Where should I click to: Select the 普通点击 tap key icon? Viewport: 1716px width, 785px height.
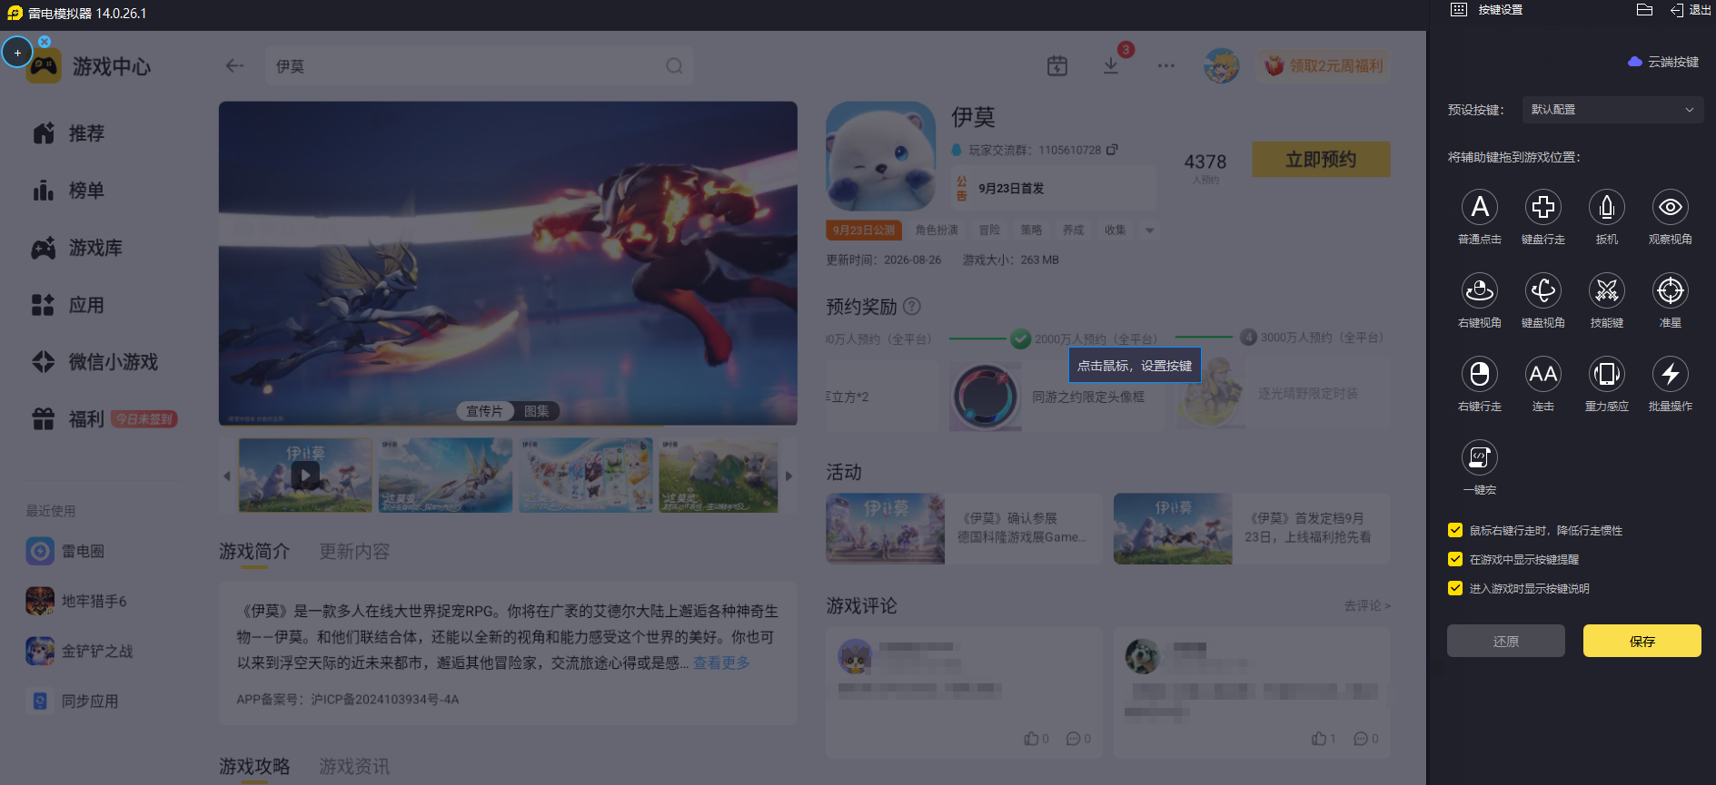tap(1479, 207)
